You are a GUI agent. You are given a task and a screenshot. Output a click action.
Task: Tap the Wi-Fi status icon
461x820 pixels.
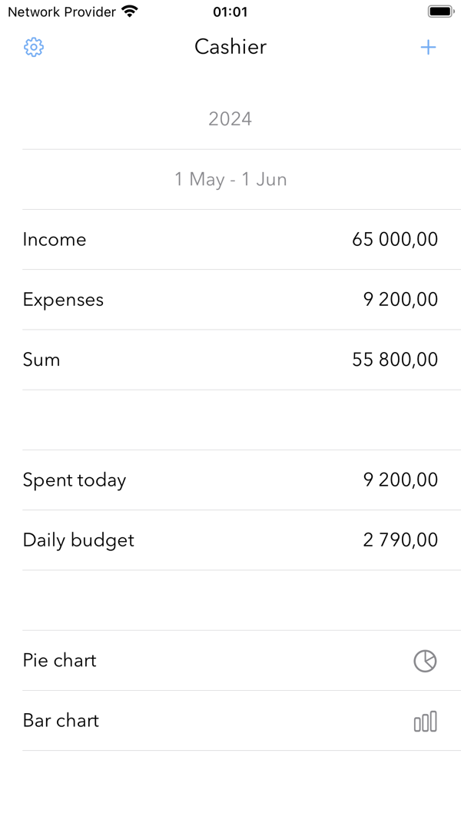point(130,12)
